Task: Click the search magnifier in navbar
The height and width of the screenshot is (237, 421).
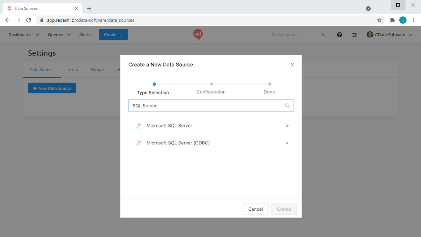Action: click(323, 35)
